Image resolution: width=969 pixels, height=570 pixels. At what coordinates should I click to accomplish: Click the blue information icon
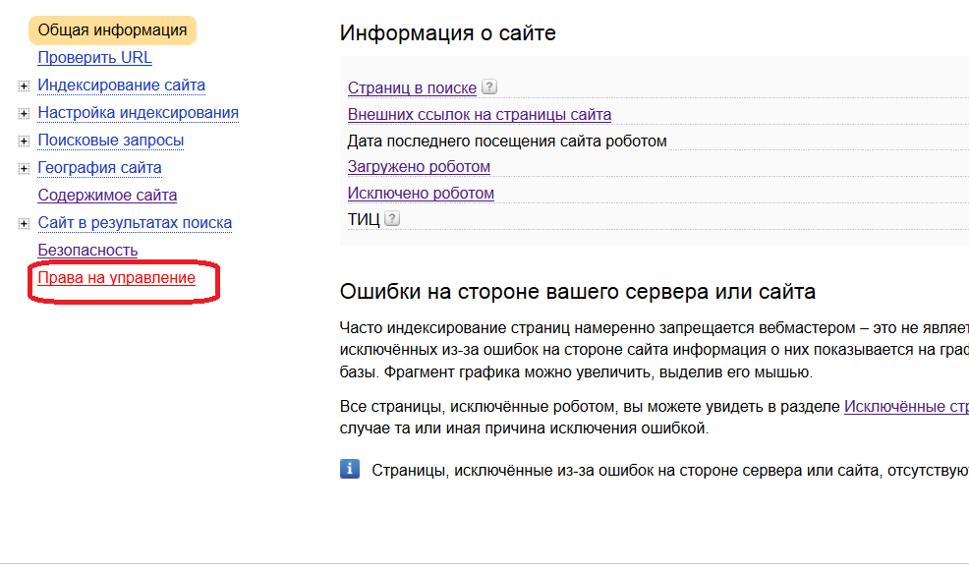click(352, 469)
